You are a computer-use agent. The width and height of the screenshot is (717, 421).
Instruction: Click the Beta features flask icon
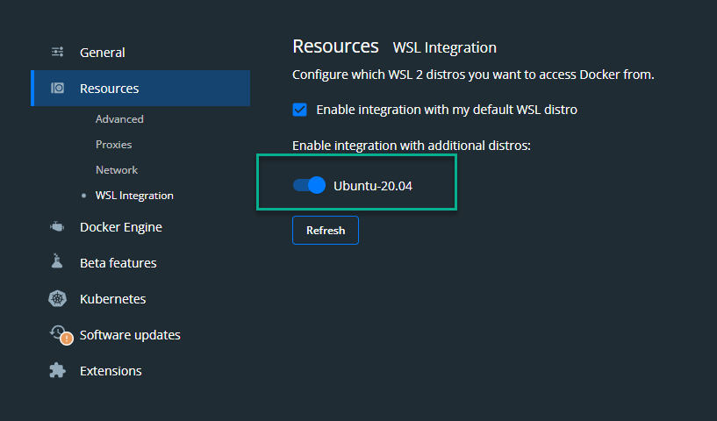[x=57, y=261]
